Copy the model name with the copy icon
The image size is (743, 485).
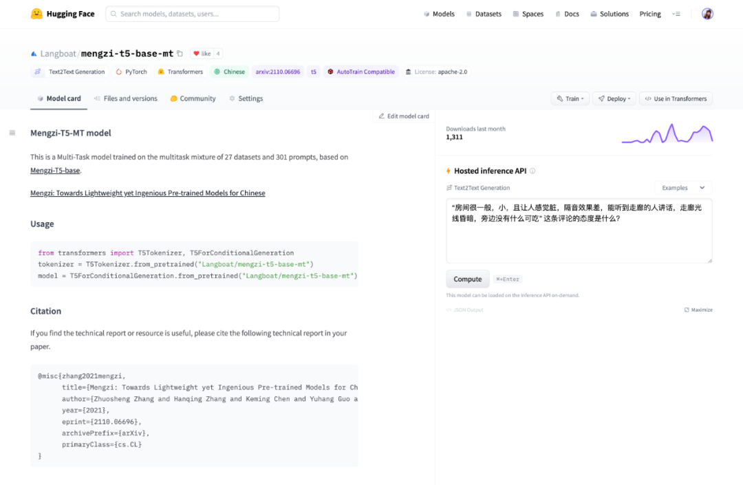pyautogui.click(x=180, y=54)
